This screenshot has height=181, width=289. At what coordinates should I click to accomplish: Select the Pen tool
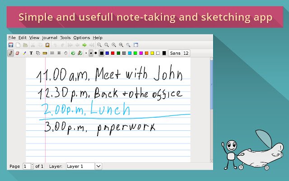(x=11, y=53)
